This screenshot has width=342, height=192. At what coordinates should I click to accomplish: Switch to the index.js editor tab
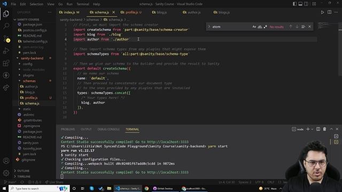69,12
